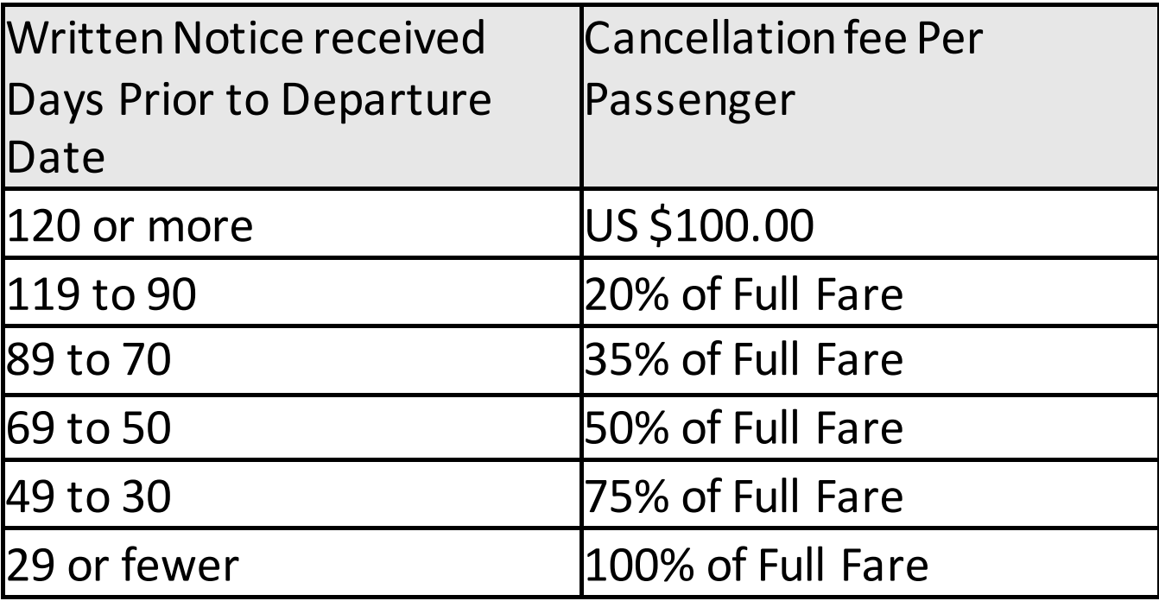Click the word 'Passenger' in the header
The width and height of the screenshot is (1159, 601).
pyautogui.click(x=690, y=100)
